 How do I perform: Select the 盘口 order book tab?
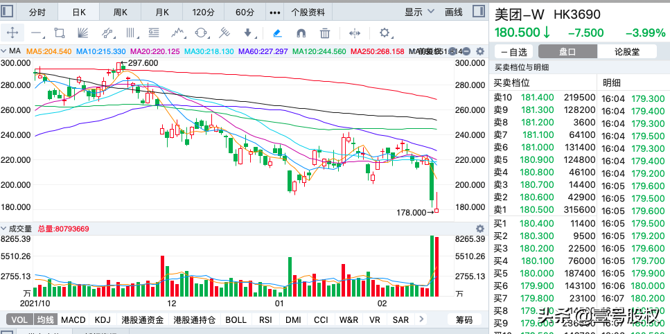pos(567,52)
